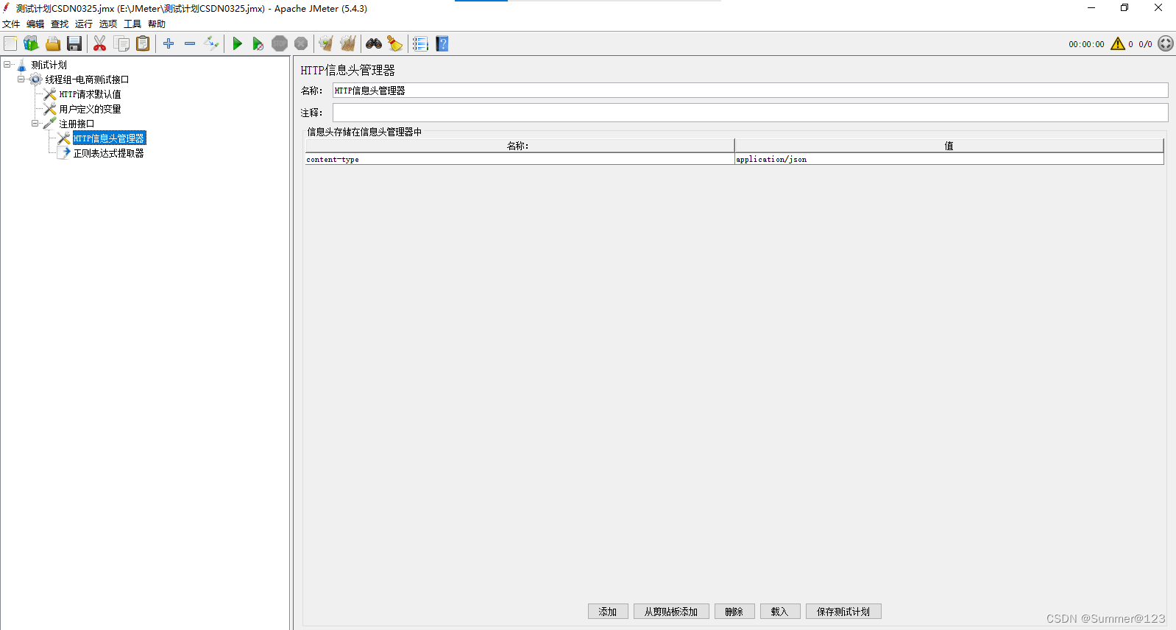Click the 保存测试计划 button
This screenshot has width=1176, height=630.
(x=843, y=612)
